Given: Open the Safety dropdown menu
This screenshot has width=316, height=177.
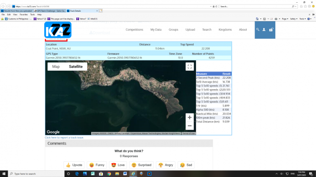Looking at the screenshot, I should 294,19.
